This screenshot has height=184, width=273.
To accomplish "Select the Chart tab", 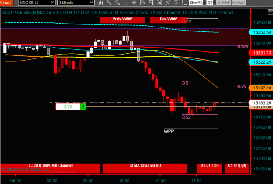I will pyautogui.click(x=6, y=3).
